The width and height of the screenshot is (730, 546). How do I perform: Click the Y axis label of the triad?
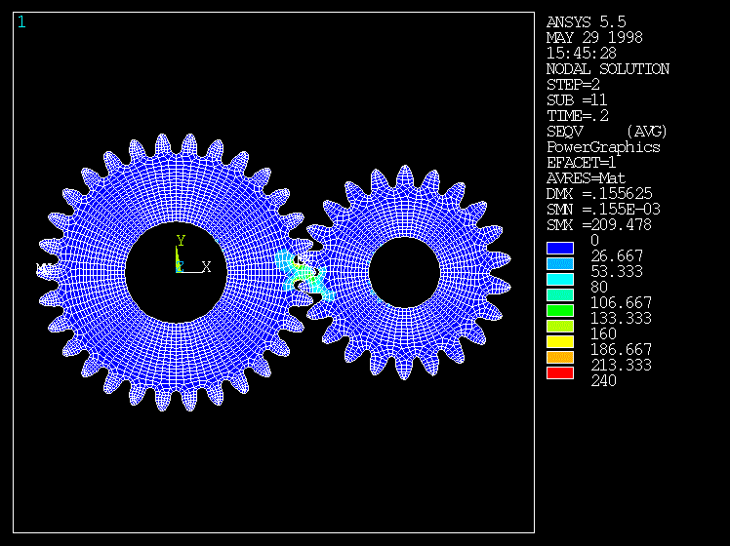pyautogui.click(x=181, y=240)
